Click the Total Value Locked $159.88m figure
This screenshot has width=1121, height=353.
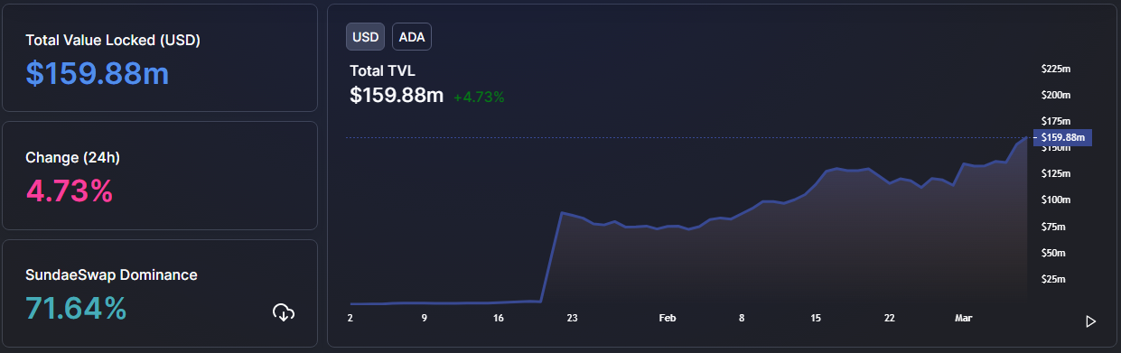(98, 73)
